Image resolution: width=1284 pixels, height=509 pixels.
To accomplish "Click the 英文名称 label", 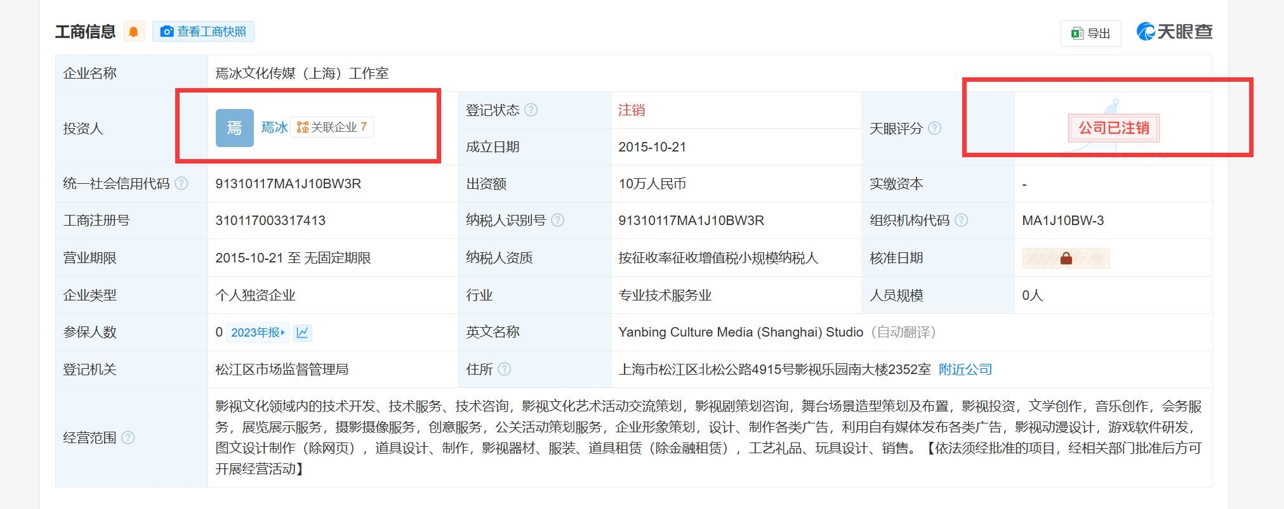I will tap(493, 332).
